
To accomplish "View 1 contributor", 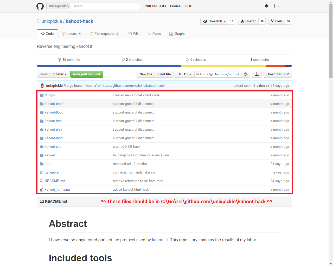I will click(x=260, y=60).
